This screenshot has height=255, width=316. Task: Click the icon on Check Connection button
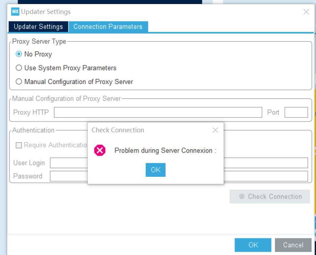(242, 197)
